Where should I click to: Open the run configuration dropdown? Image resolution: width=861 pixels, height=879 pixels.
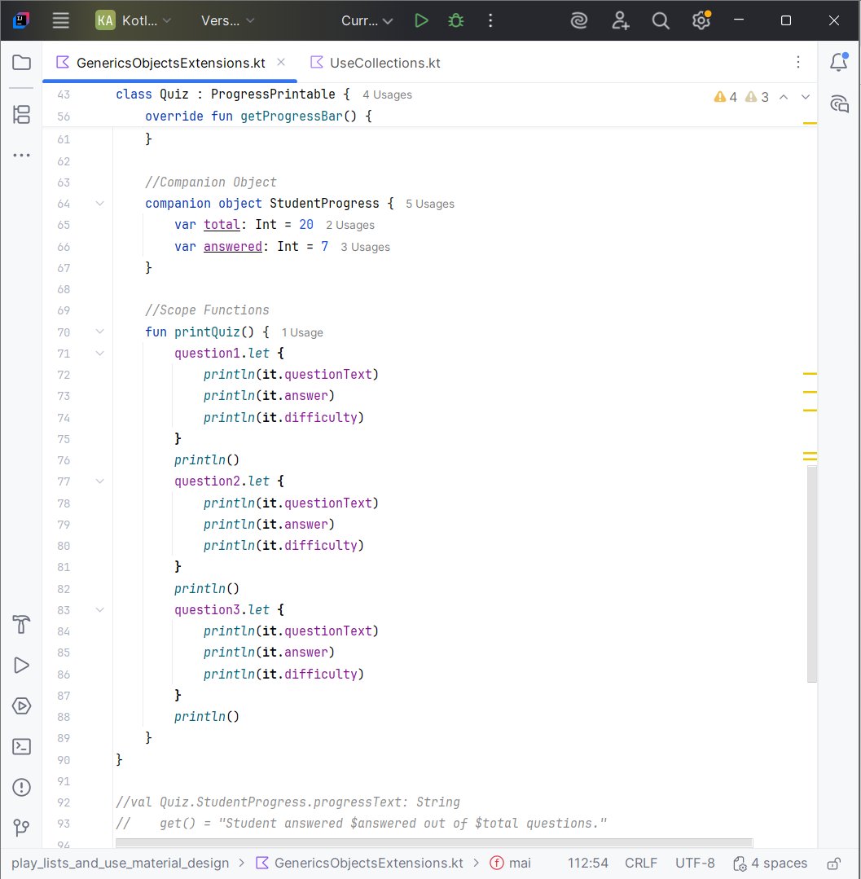coord(366,20)
